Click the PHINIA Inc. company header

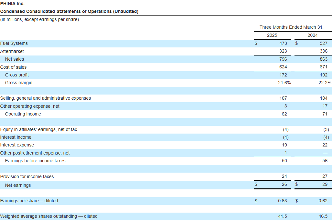(x=13, y=4)
